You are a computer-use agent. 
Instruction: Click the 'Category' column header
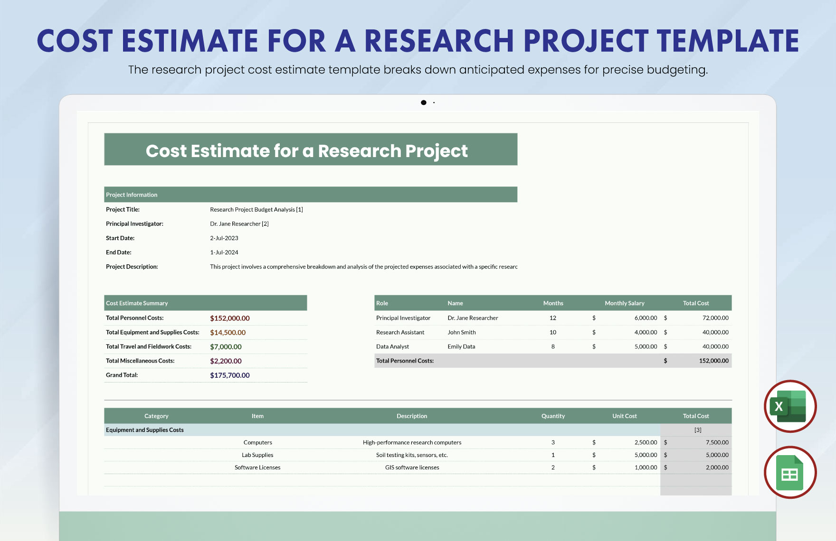pos(156,416)
